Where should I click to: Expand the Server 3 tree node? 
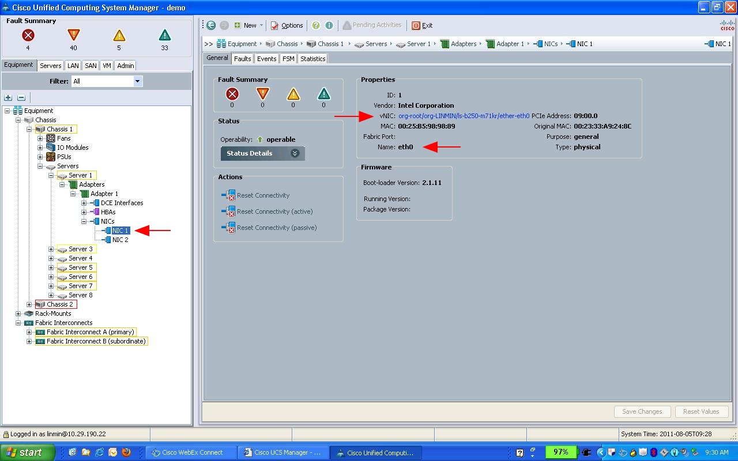click(x=51, y=249)
